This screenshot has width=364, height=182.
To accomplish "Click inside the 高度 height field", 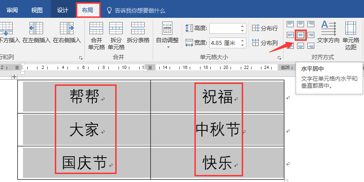I will 224,28.
